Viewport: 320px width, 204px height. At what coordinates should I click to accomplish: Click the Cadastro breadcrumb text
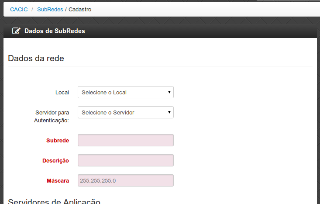coord(80,10)
